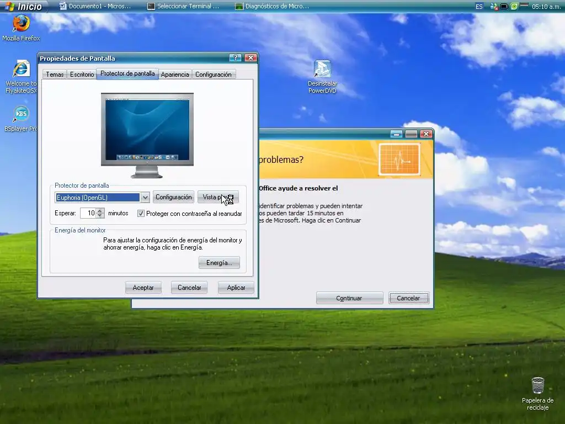Click Aceptar in Propiedades de Pantalla
This screenshot has width=565, height=424.
click(x=143, y=288)
